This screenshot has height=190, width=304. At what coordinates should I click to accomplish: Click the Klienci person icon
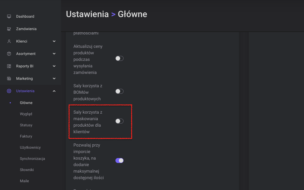9,41
